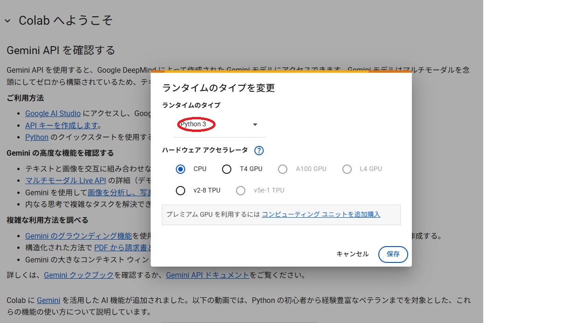Click the ハードウェア アクセラレータ label
This screenshot has height=323, width=570.
pyautogui.click(x=205, y=150)
